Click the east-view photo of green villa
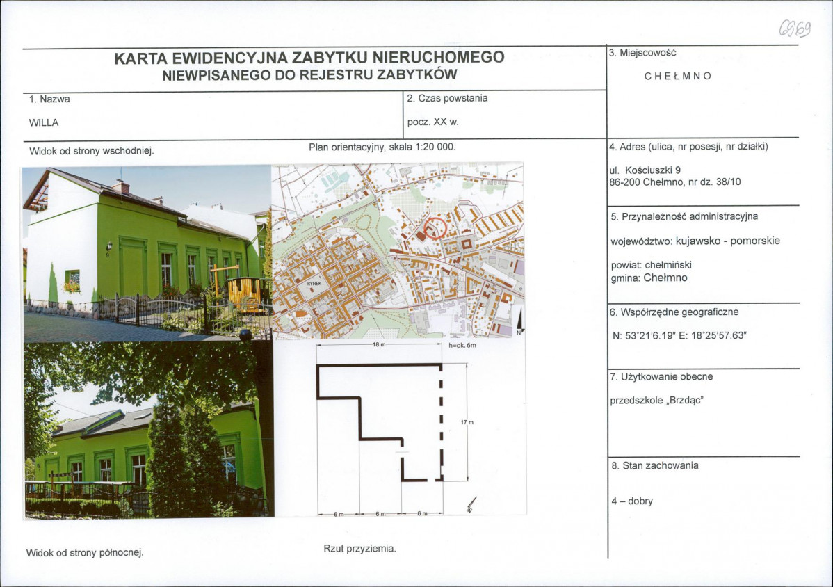833x587 pixels. click(147, 254)
